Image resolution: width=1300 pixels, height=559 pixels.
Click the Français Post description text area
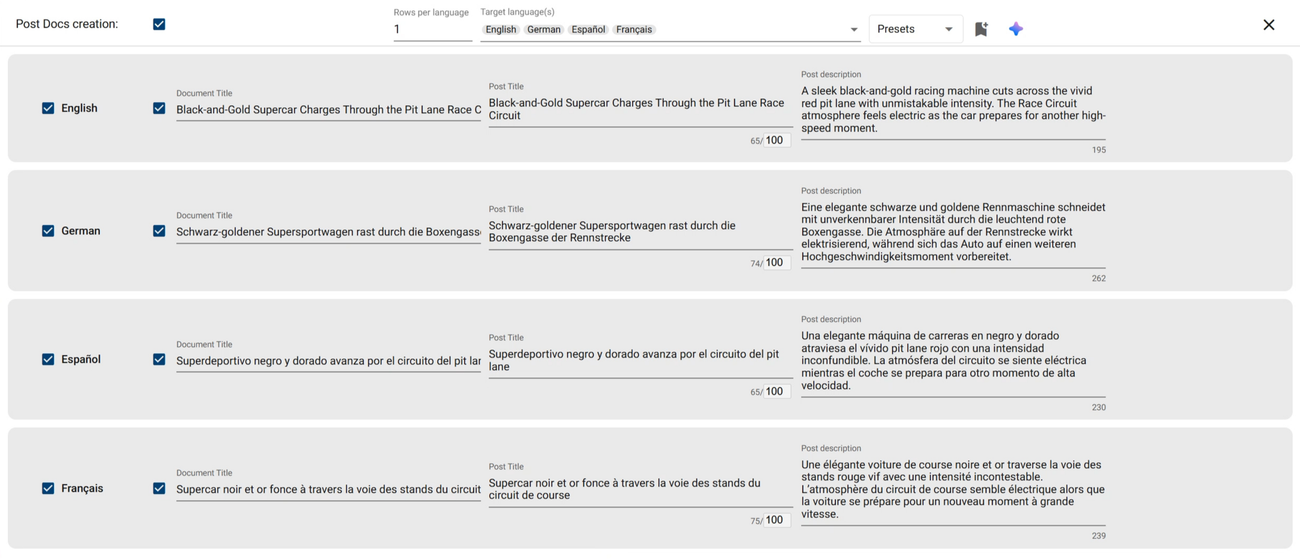coord(953,489)
